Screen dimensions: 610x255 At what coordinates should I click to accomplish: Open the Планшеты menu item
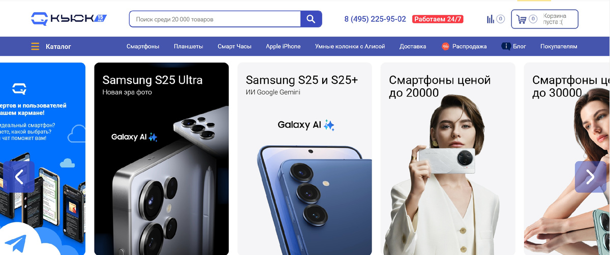[188, 46]
